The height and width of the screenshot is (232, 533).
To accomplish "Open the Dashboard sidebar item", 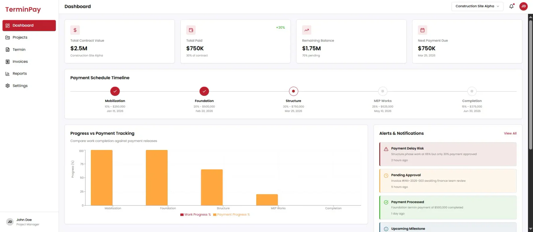I will click(29, 25).
